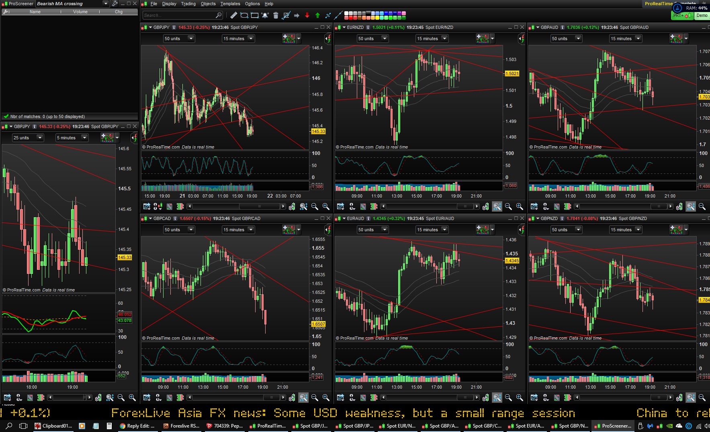Select the diagonal trend line tool
710x432 pixels.
[x=338, y=15]
